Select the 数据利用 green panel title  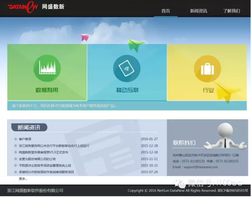click(x=47, y=90)
